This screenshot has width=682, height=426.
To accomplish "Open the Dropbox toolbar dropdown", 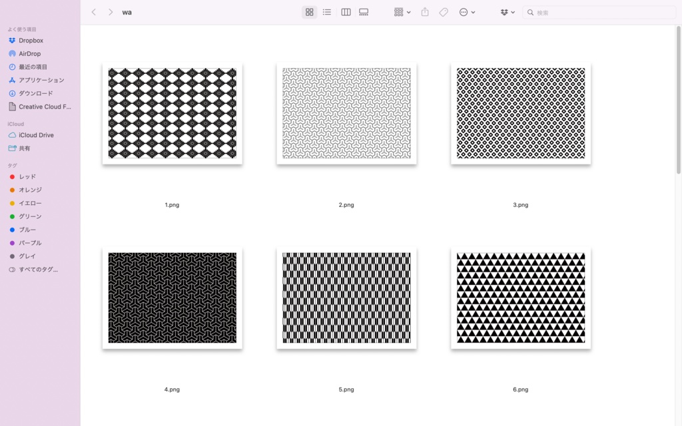I will point(508,12).
